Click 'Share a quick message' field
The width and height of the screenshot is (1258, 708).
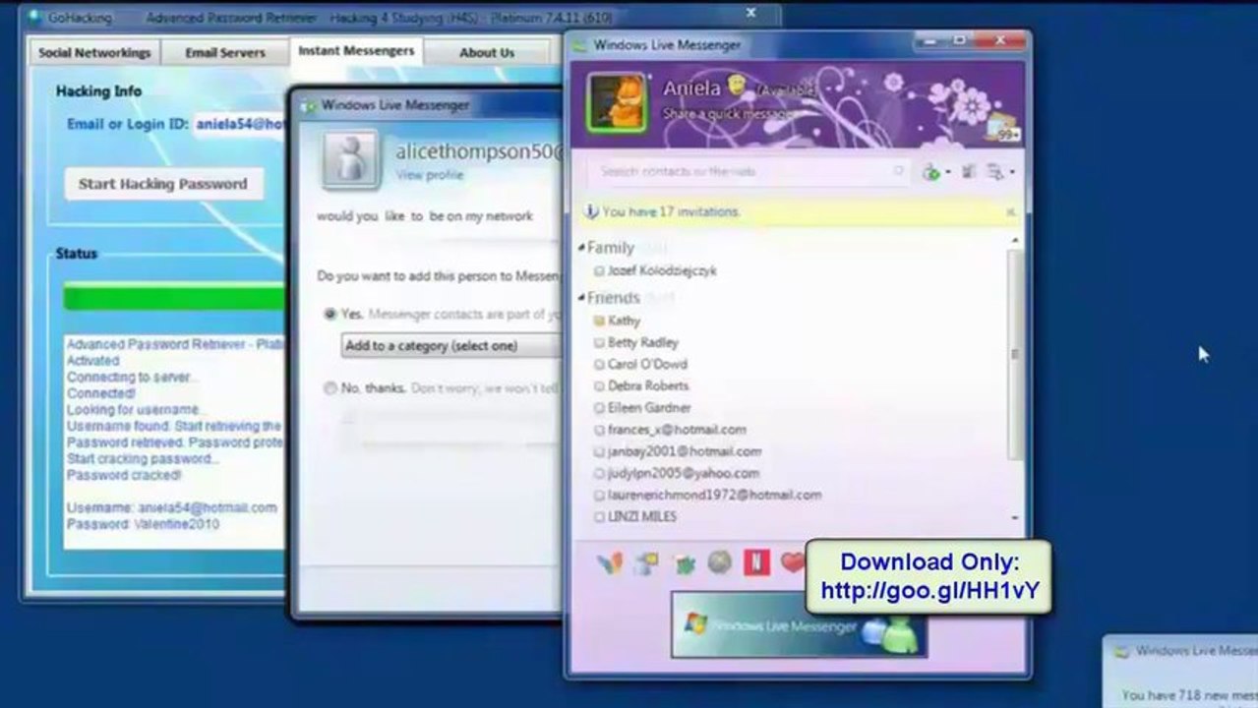727,114
